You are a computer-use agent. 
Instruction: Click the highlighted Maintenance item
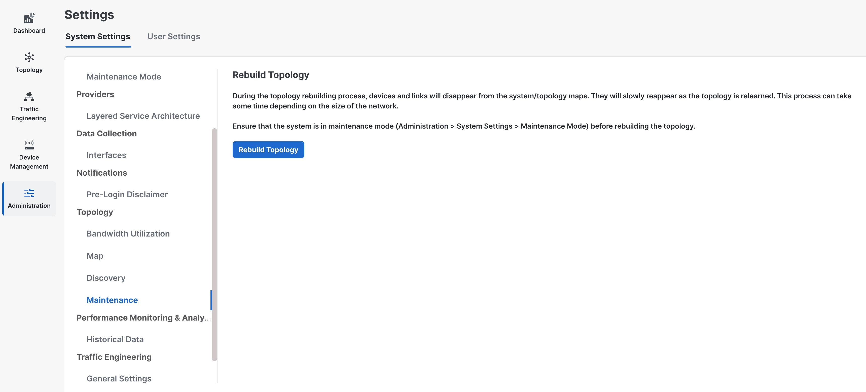tap(112, 300)
